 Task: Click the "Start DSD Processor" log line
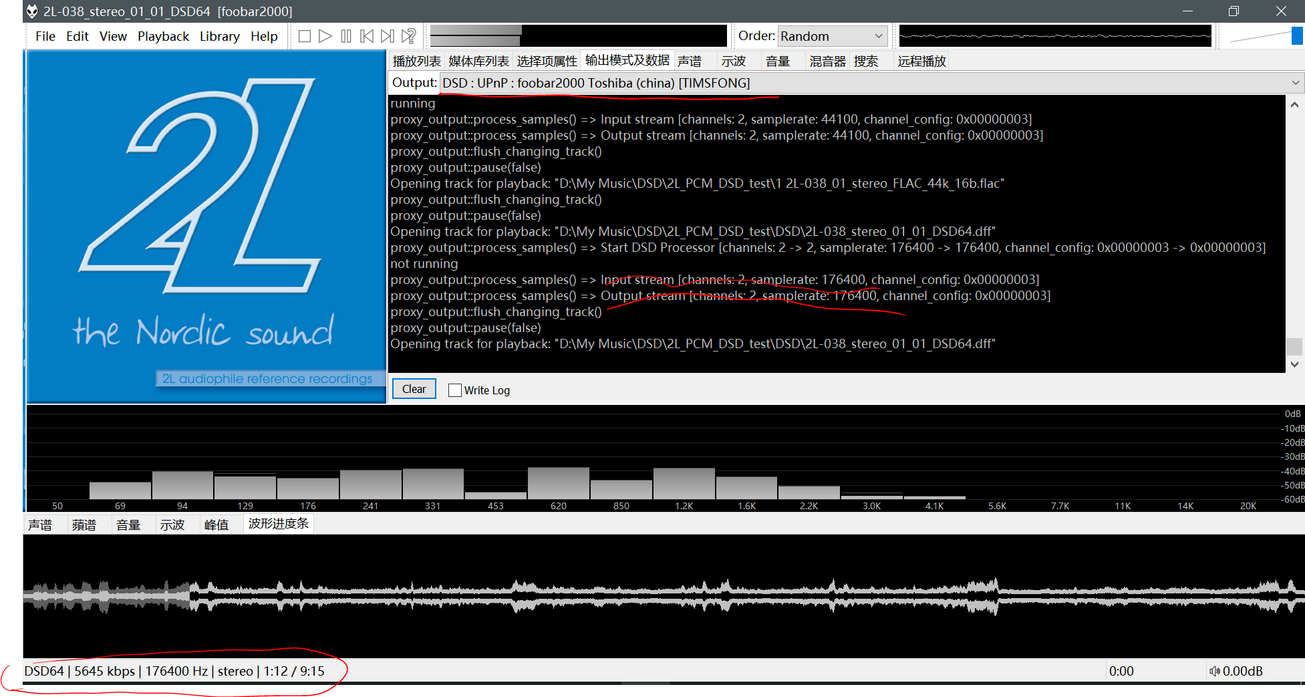point(828,248)
